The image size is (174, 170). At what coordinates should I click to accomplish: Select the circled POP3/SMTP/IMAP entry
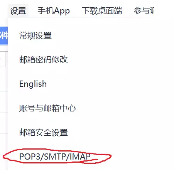coord(55,157)
